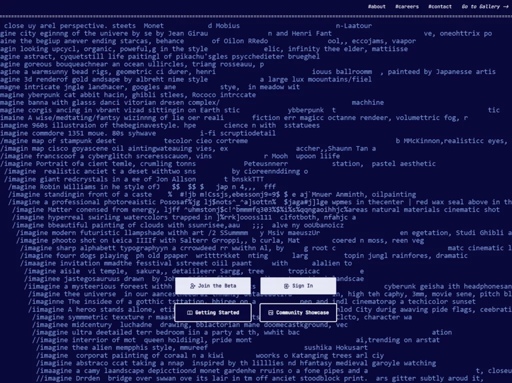Click the prompt line about jastegosauruus drawn

pos(194,279)
